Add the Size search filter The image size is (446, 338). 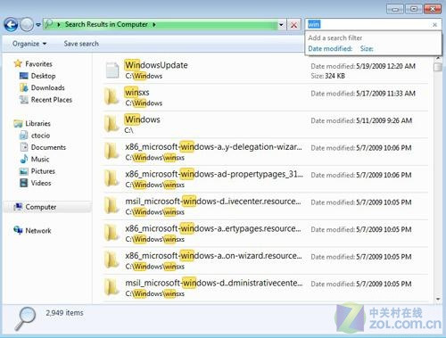pos(367,48)
